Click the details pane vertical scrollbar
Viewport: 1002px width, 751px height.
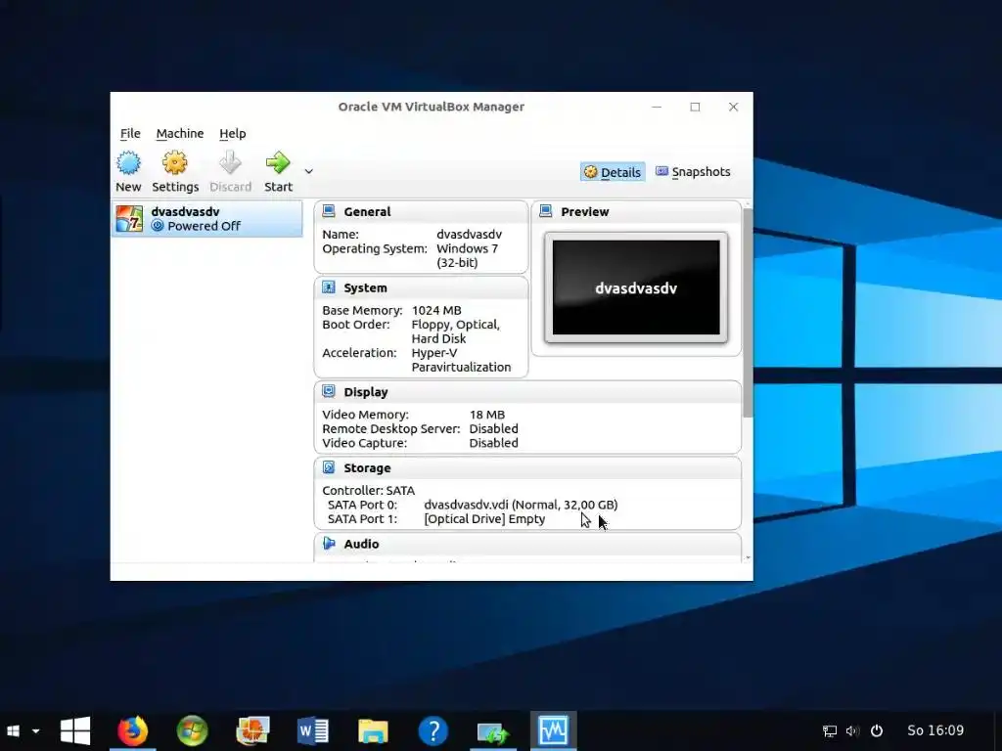click(x=748, y=312)
